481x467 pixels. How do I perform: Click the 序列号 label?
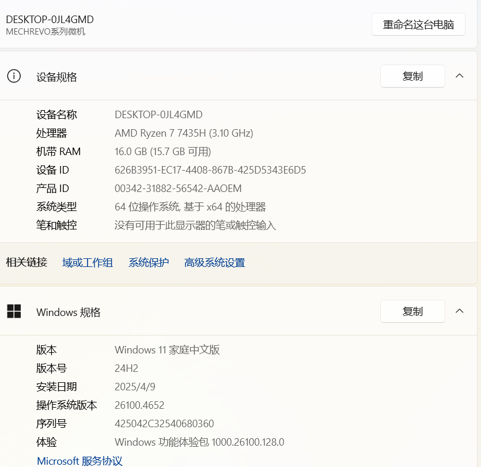coord(51,424)
